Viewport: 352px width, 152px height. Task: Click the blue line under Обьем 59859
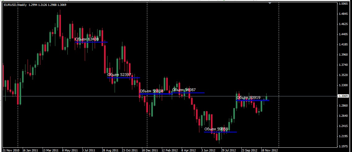(220, 132)
